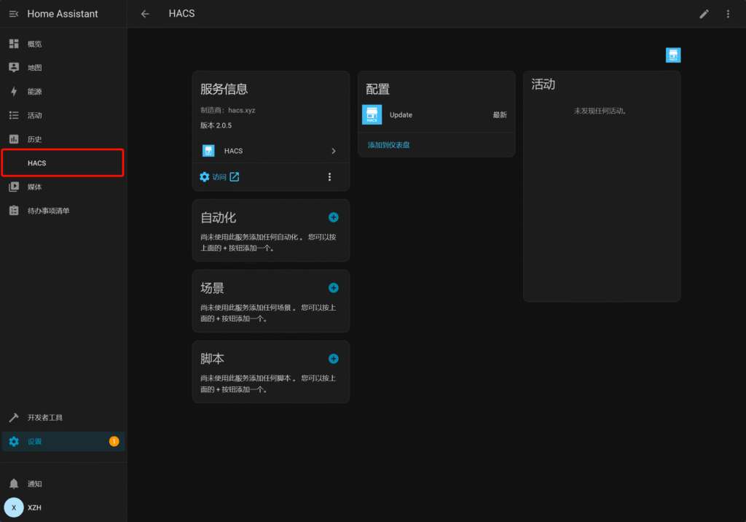The image size is (746, 522).
Task: Open three-dot menu in 服务信息 card
Action: (x=329, y=176)
